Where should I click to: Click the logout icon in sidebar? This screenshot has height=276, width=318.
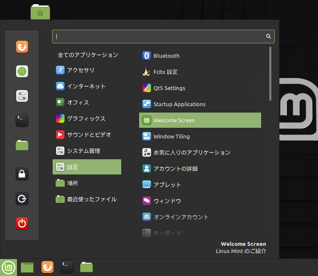click(x=22, y=199)
